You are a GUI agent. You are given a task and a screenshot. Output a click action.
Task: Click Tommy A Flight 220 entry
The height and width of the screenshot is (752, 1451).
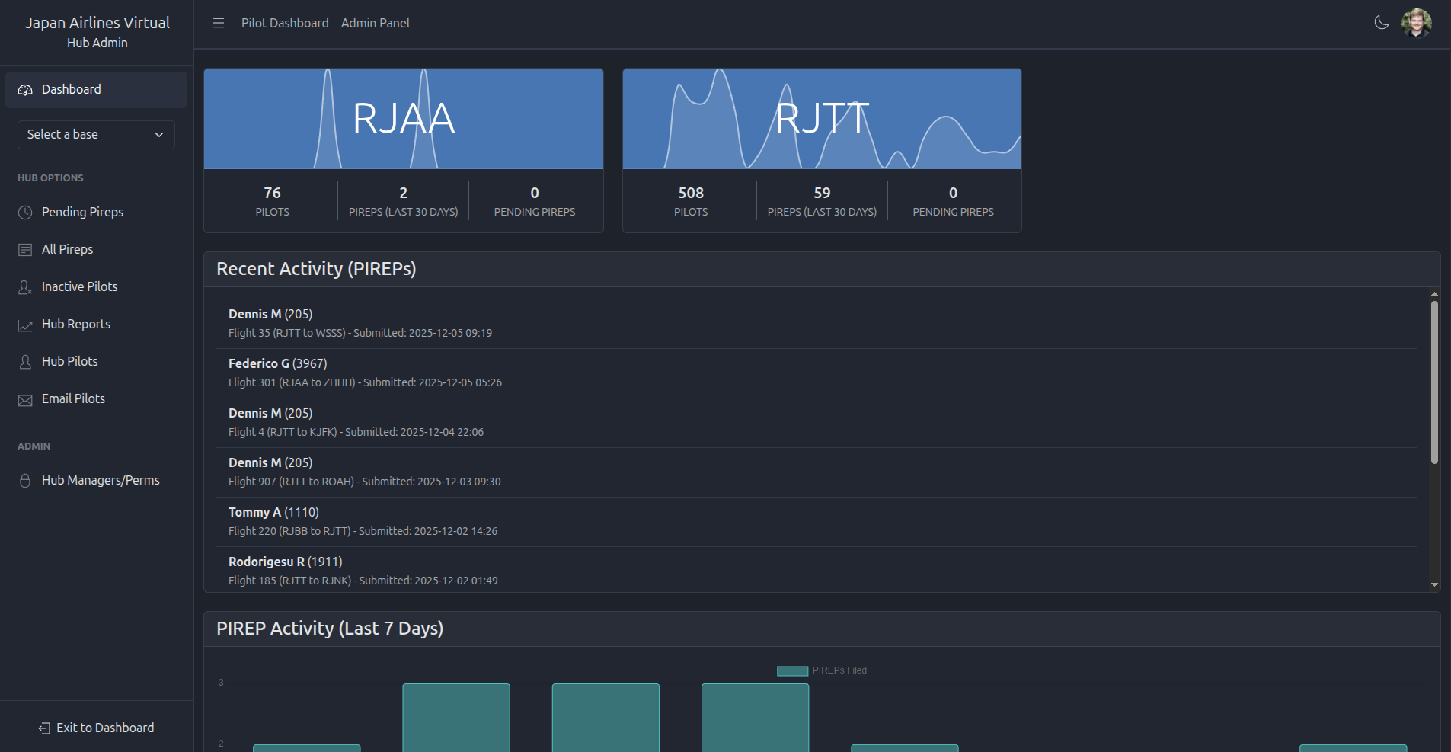[817, 522]
